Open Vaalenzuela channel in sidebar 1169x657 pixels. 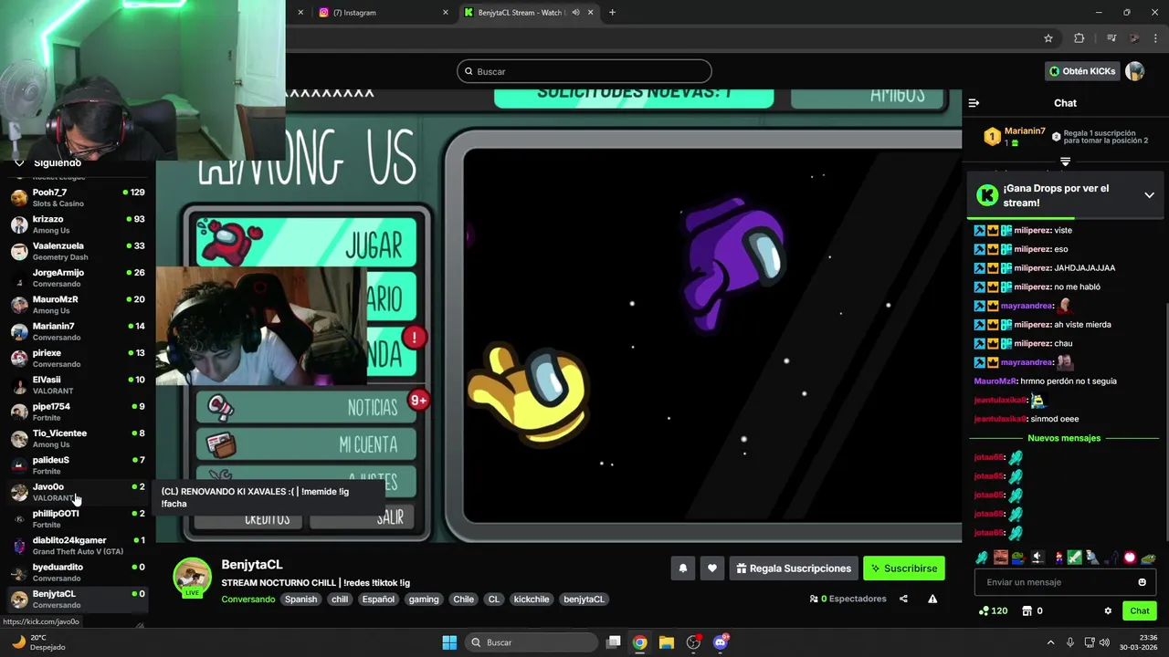click(78, 251)
